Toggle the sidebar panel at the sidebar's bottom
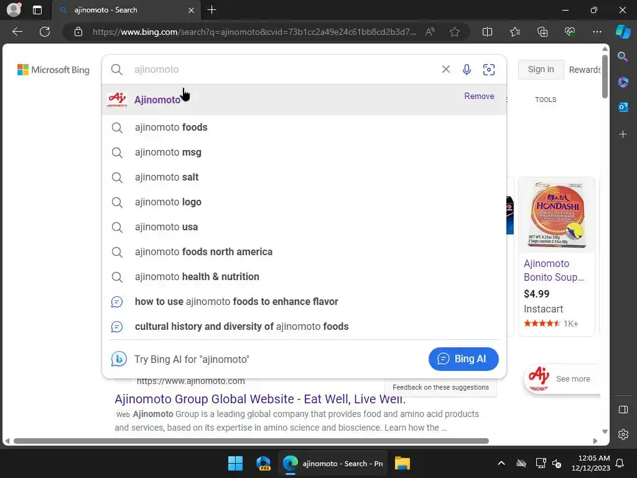Viewport: 637px width, 478px height. click(x=623, y=410)
